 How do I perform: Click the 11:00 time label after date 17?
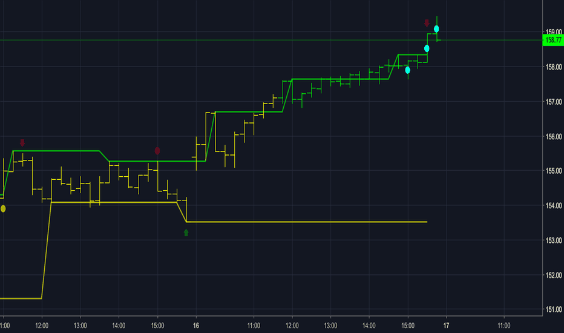[504, 326]
